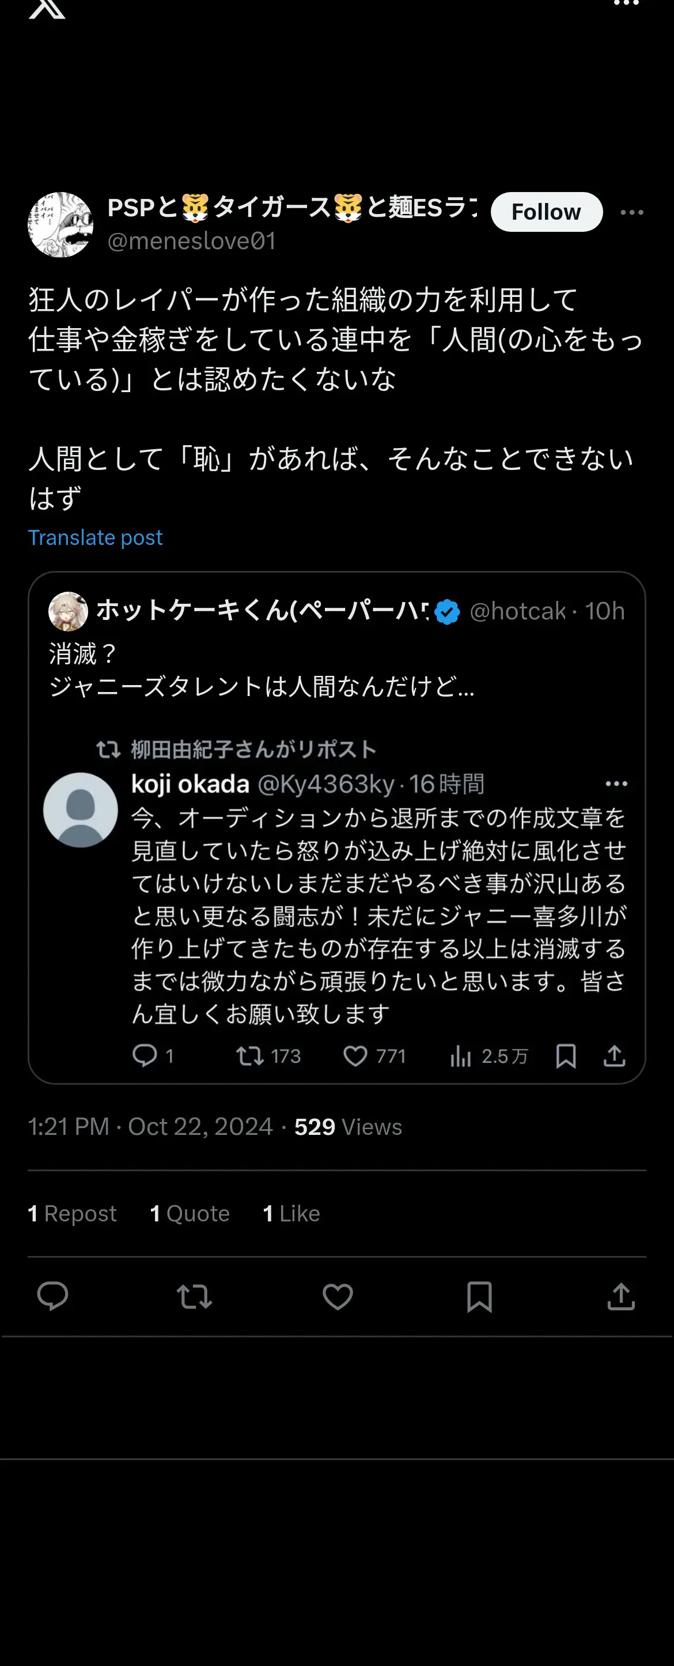Follow the @meneslove01 account
Screen dimensions: 674x1666
click(x=546, y=212)
